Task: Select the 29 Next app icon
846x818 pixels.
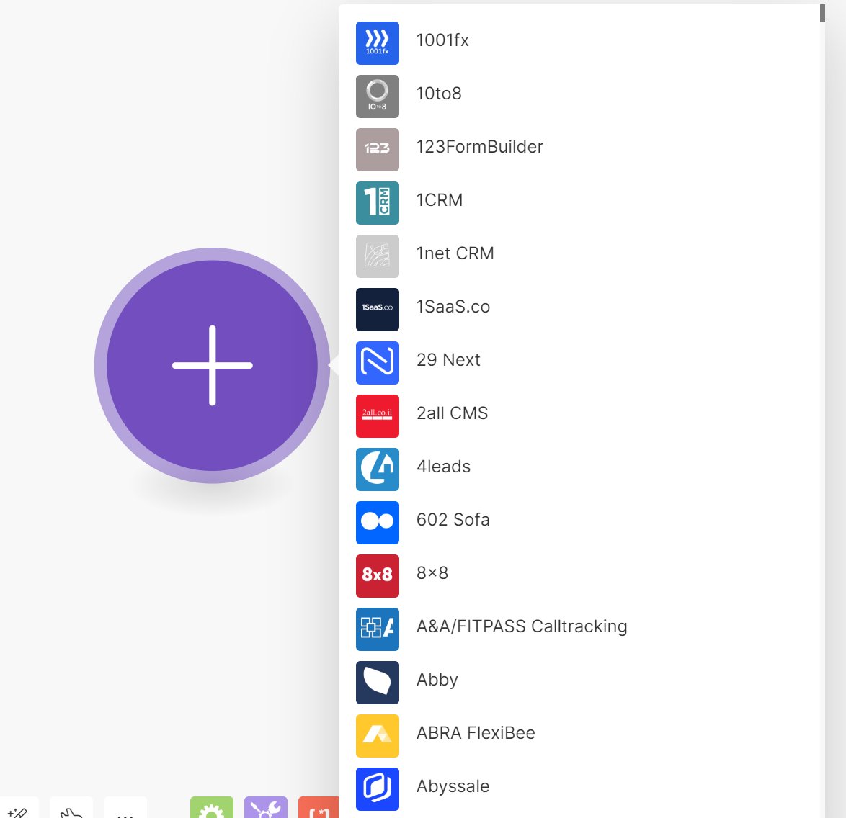Action: pos(377,363)
